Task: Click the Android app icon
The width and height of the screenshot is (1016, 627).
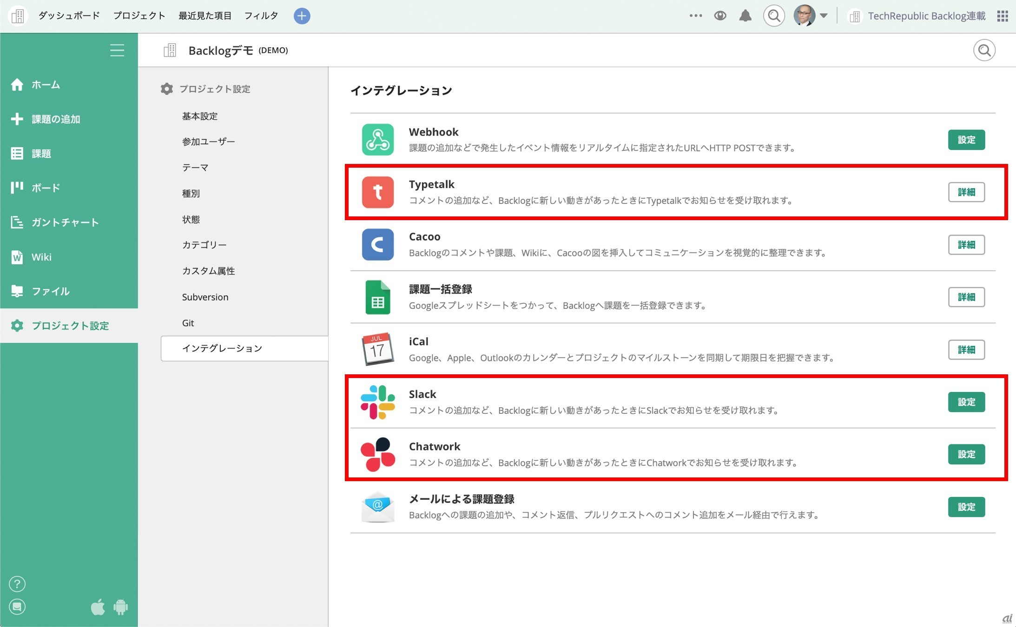Action: [x=120, y=607]
